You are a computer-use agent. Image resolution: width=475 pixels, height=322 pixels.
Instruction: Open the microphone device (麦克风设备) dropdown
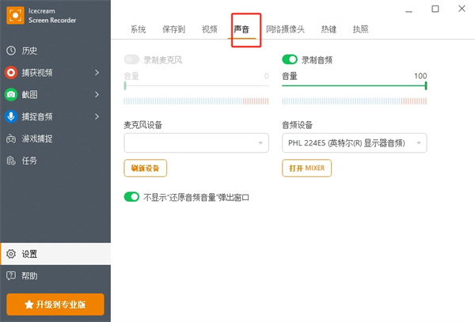tap(196, 143)
